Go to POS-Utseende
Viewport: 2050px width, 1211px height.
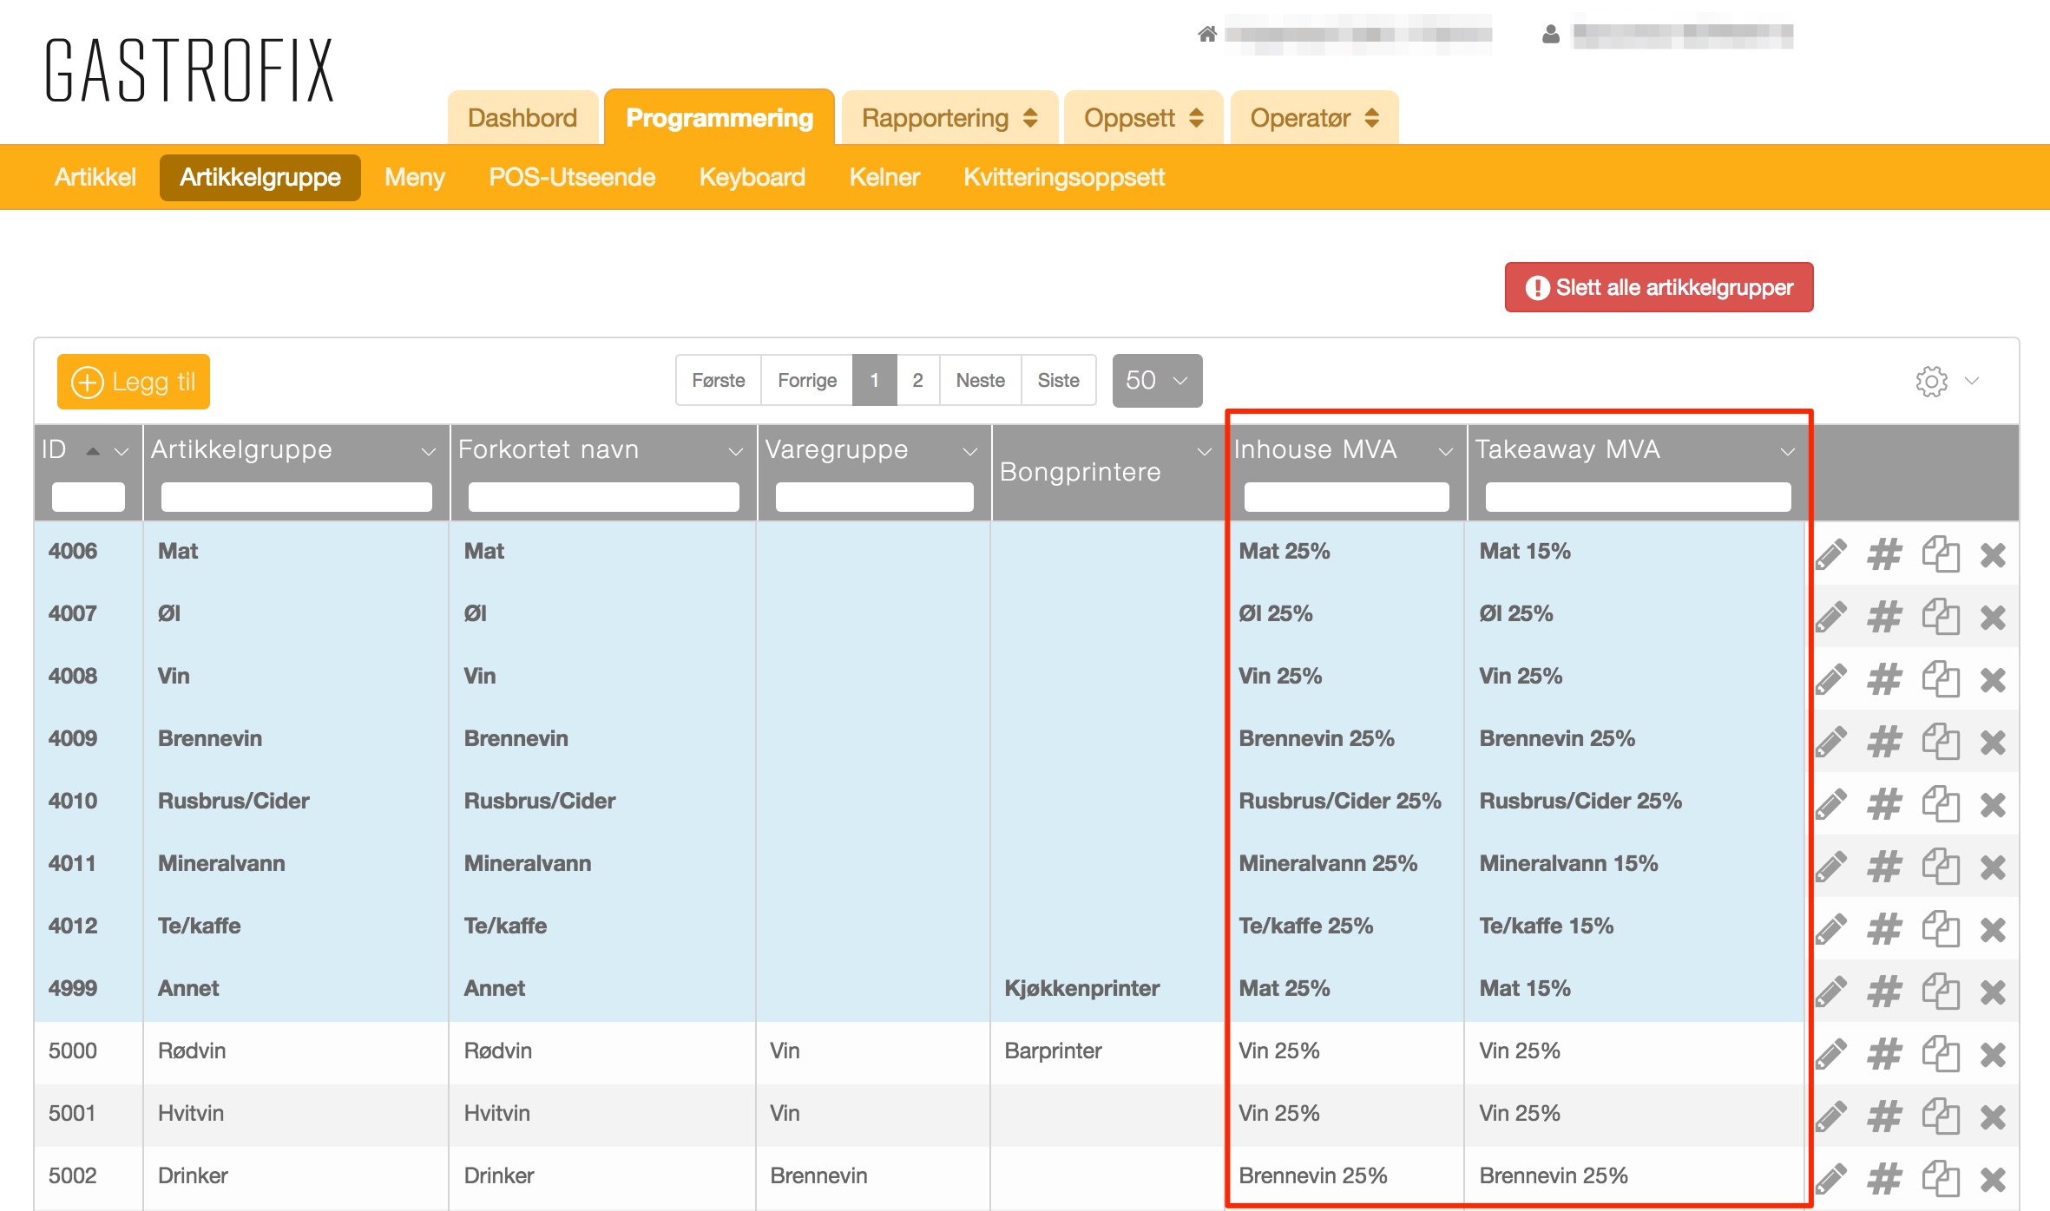pos(572,177)
